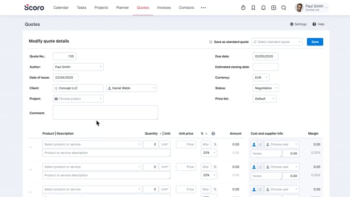Open the Author dropdown showing Paul Smith
This screenshot has height=197, width=350.
click(x=78, y=67)
